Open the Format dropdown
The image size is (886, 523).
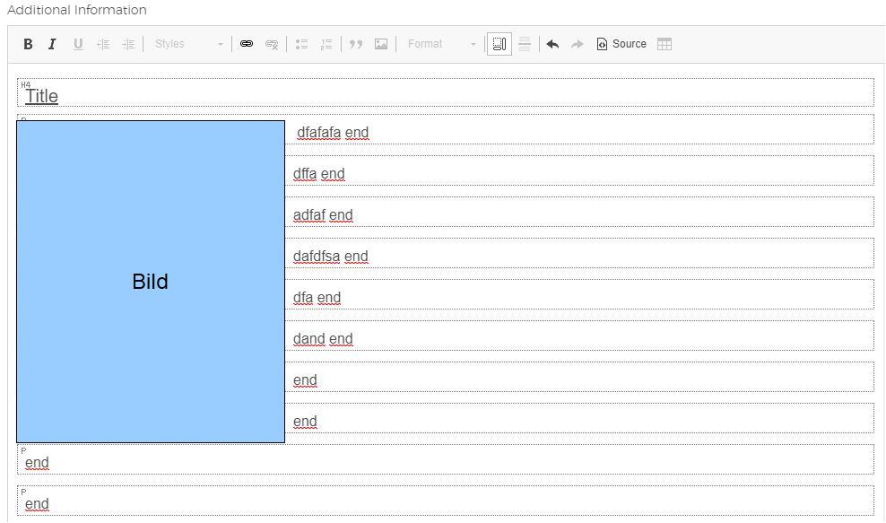[441, 44]
